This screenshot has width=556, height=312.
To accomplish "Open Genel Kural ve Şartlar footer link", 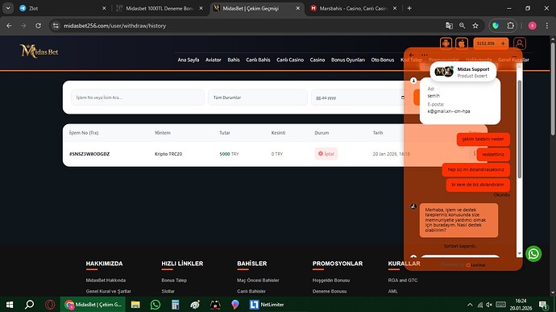I will 108,291.
